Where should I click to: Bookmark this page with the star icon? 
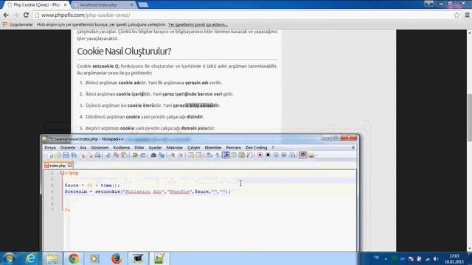click(x=457, y=15)
